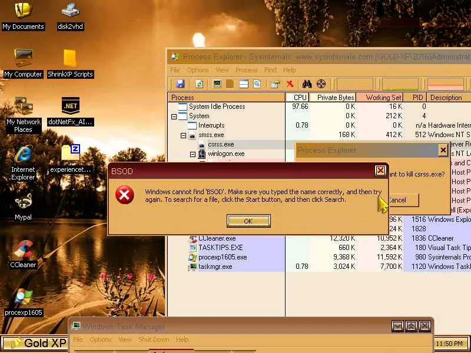Image resolution: width=471 pixels, height=353 pixels.
Task: Open the Gold XP Start button
Action: [x=35, y=343]
